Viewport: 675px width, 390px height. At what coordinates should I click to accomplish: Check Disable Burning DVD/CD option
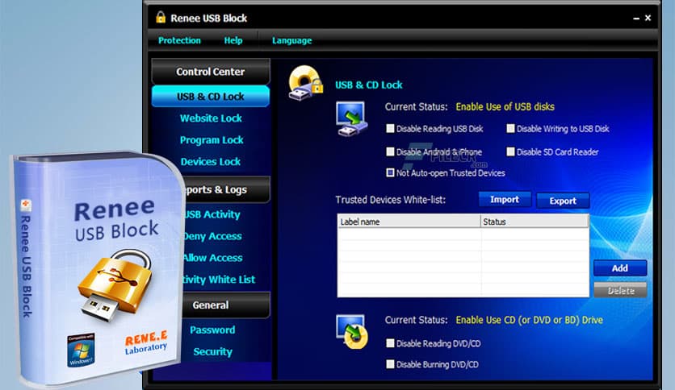(390, 364)
